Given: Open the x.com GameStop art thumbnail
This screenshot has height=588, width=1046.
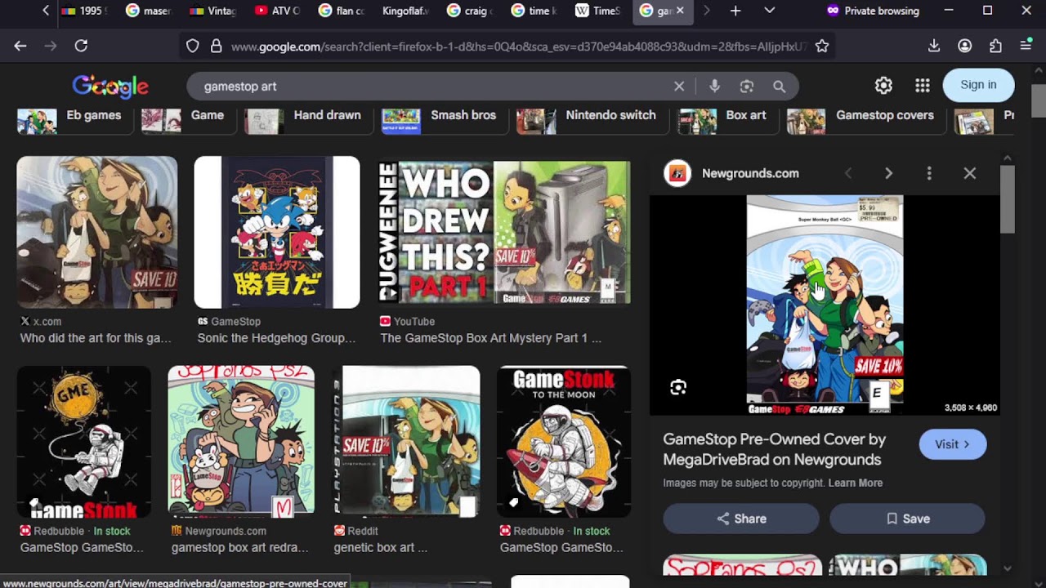Looking at the screenshot, I should [x=97, y=232].
